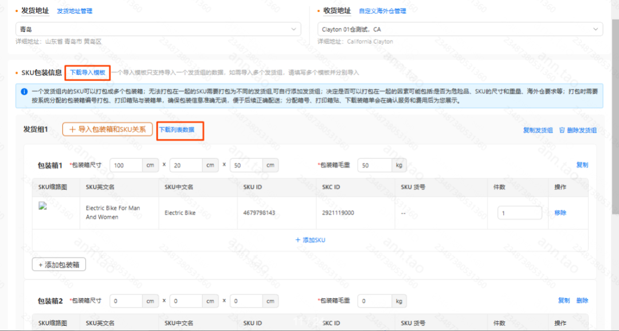The image size is (619, 331).
Task: Click the trash icon delete shipment group
Action: [x=562, y=130]
